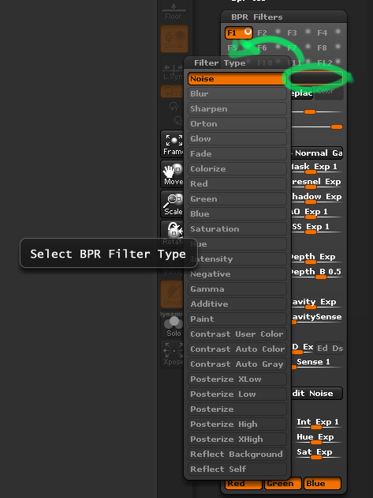
Task: Toggle the Floor grid icon
Action: click(x=173, y=12)
